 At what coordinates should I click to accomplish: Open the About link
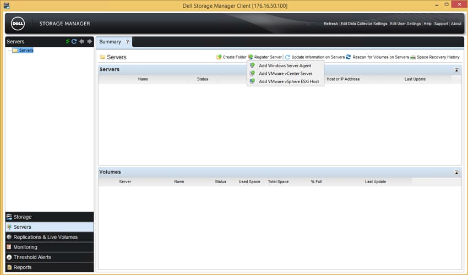(x=456, y=24)
